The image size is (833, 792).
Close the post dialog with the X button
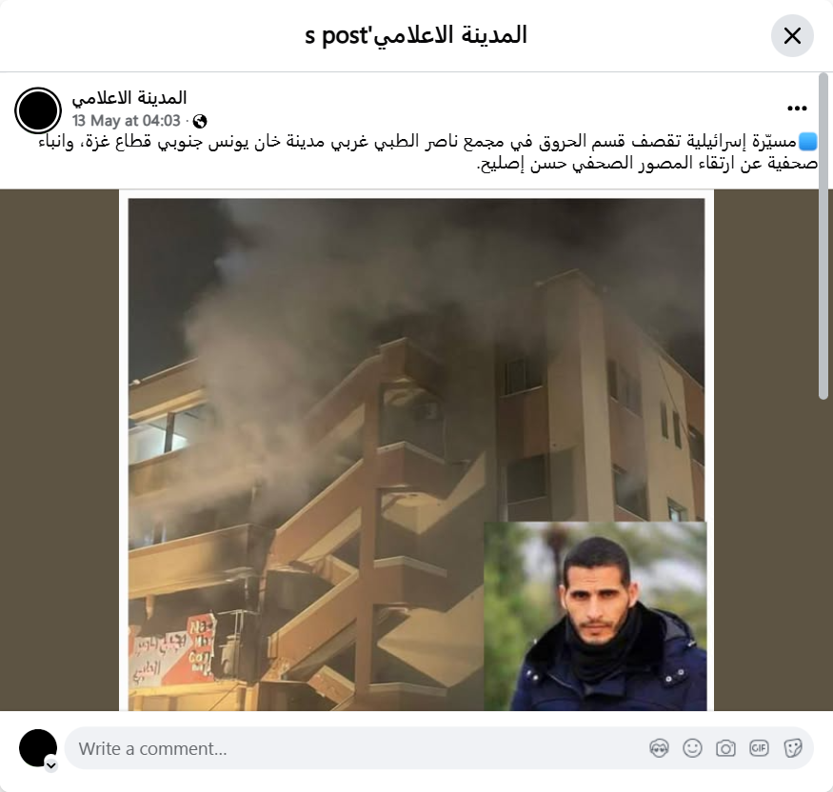tap(792, 36)
